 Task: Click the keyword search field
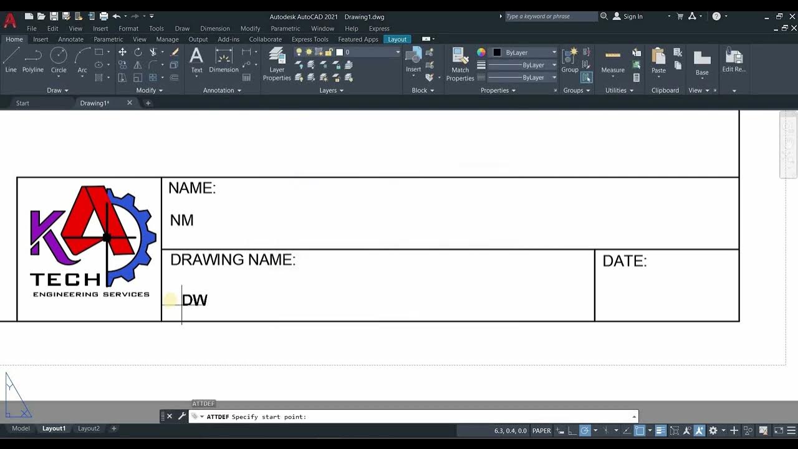[x=550, y=16]
